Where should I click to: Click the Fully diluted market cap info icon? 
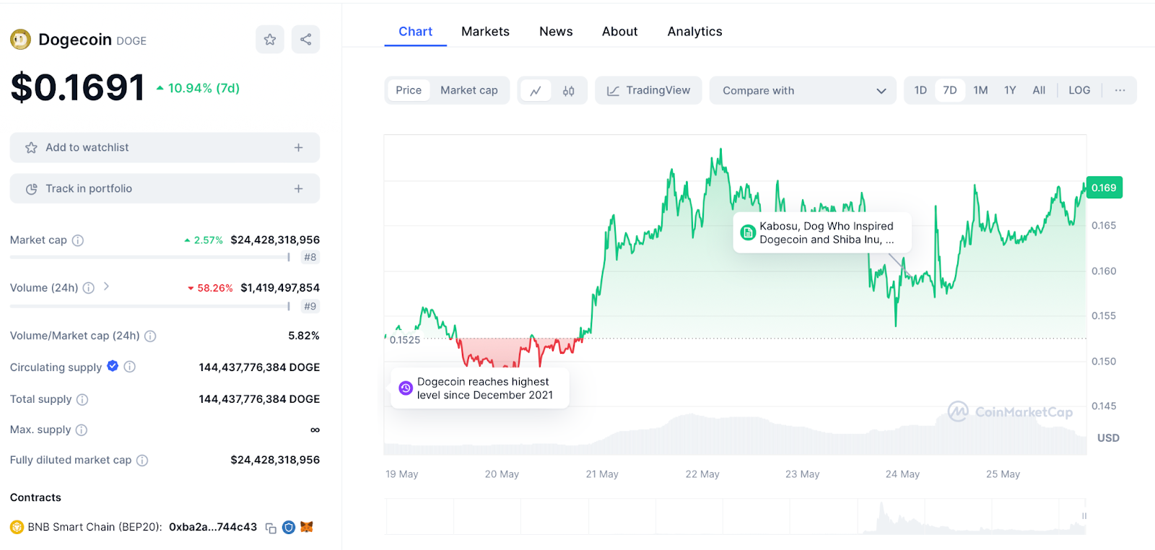tap(142, 460)
